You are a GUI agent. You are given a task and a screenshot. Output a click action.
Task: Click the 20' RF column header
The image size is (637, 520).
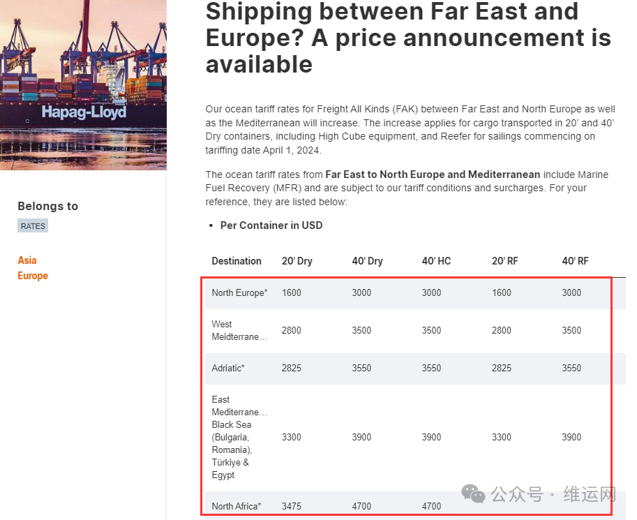[x=505, y=261]
